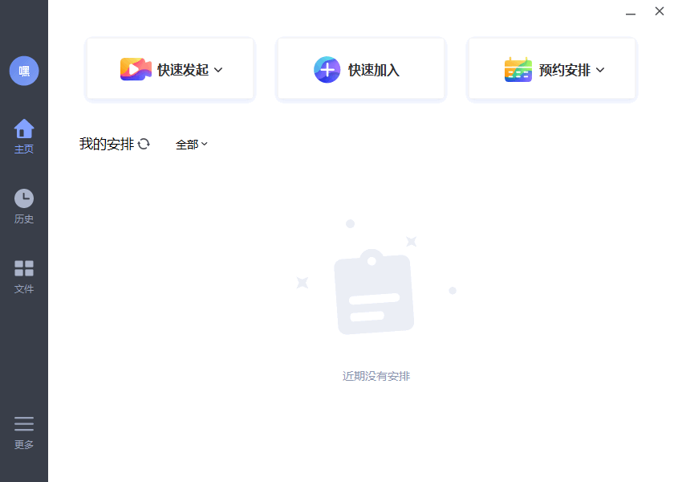This screenshot has height=482, width=674.
Task: Click the 更多 hamburger menu icon
Action: (x=24, y=423)
